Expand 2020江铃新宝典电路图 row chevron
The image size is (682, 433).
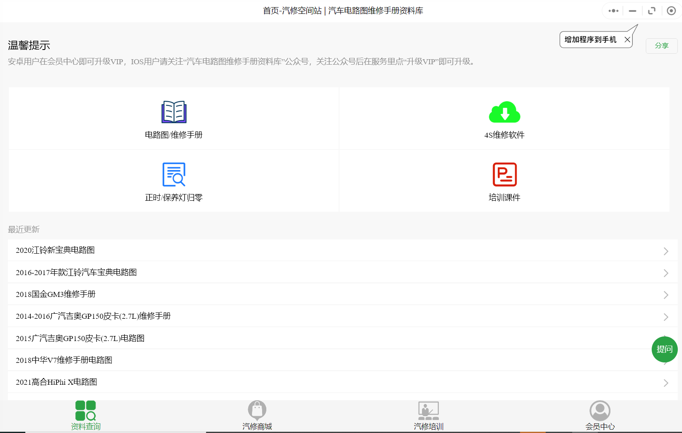point(666,251)
